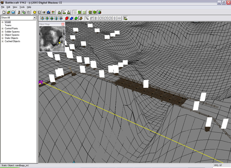Image resolution: width=231 pixels, height=168 pixels.
Task: Open the View menu
Action: [x=15, y=7]
